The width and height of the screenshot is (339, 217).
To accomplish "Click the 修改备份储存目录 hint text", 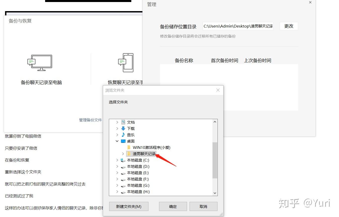I will pyautogui.click(x=198, y=36).
